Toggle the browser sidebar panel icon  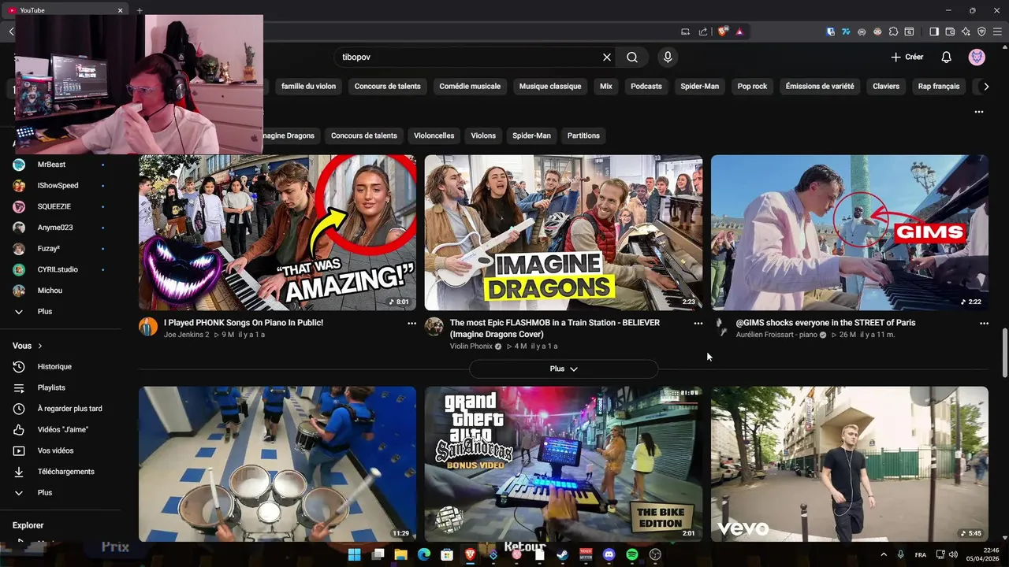click(x=934, y=31)
